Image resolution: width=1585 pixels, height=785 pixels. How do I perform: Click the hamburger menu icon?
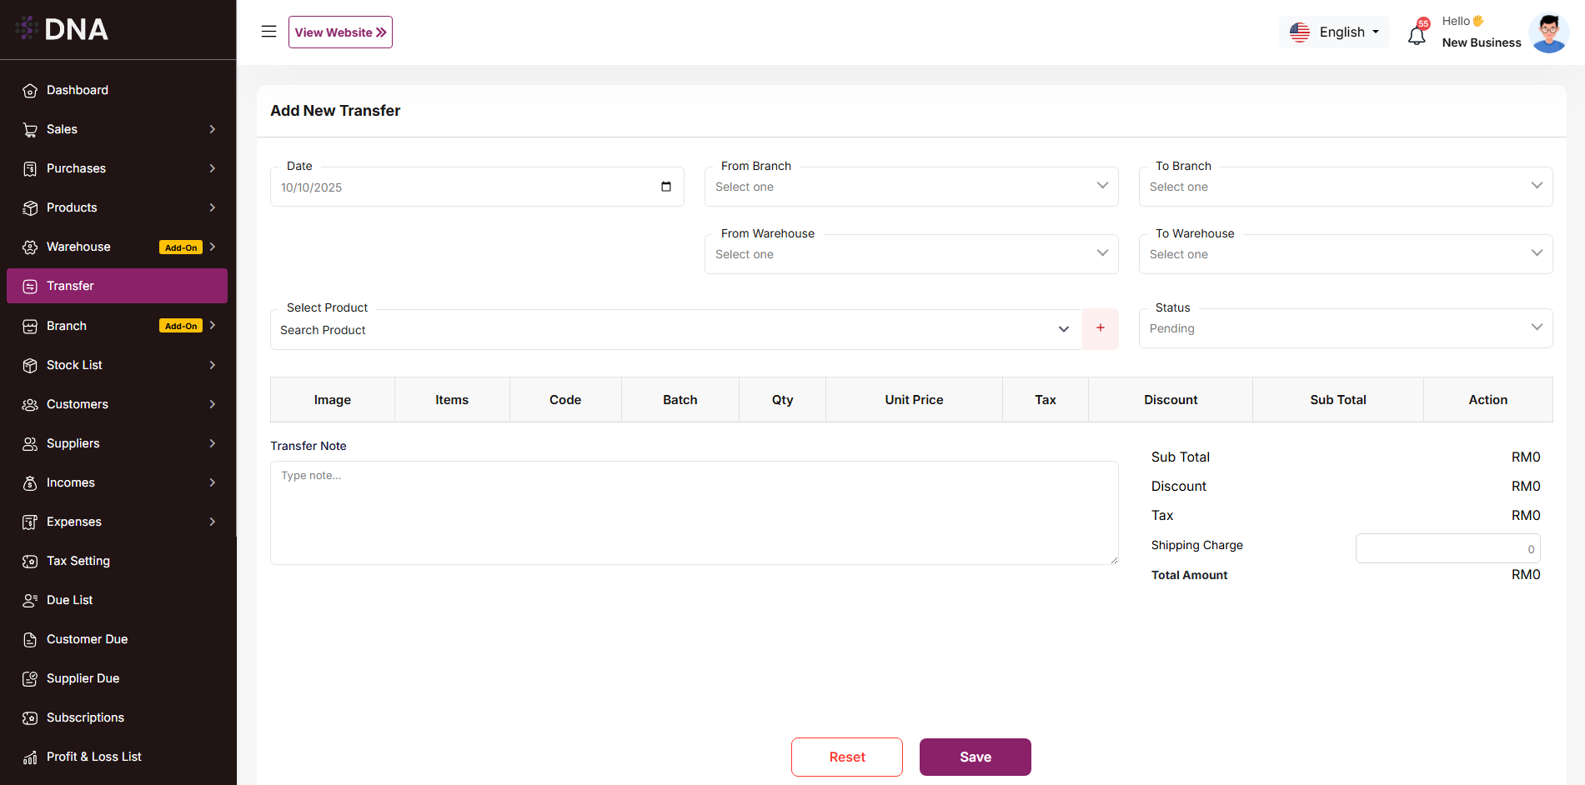click(268, 32)
